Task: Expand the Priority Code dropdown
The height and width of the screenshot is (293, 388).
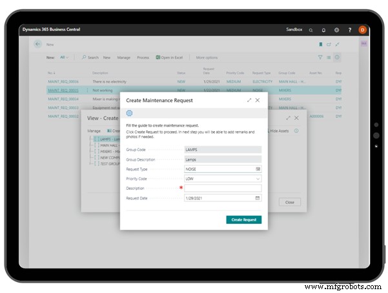Action: (x=258, y=178)
